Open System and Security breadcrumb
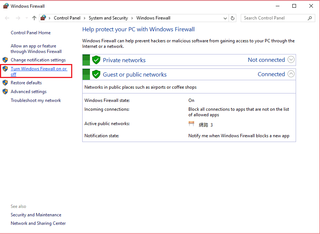This screenshot has width=320, height=234. point(108,18)
